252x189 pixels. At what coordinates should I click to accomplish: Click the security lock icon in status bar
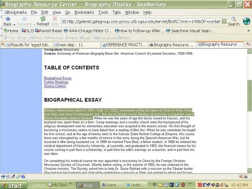click(245, 176)
